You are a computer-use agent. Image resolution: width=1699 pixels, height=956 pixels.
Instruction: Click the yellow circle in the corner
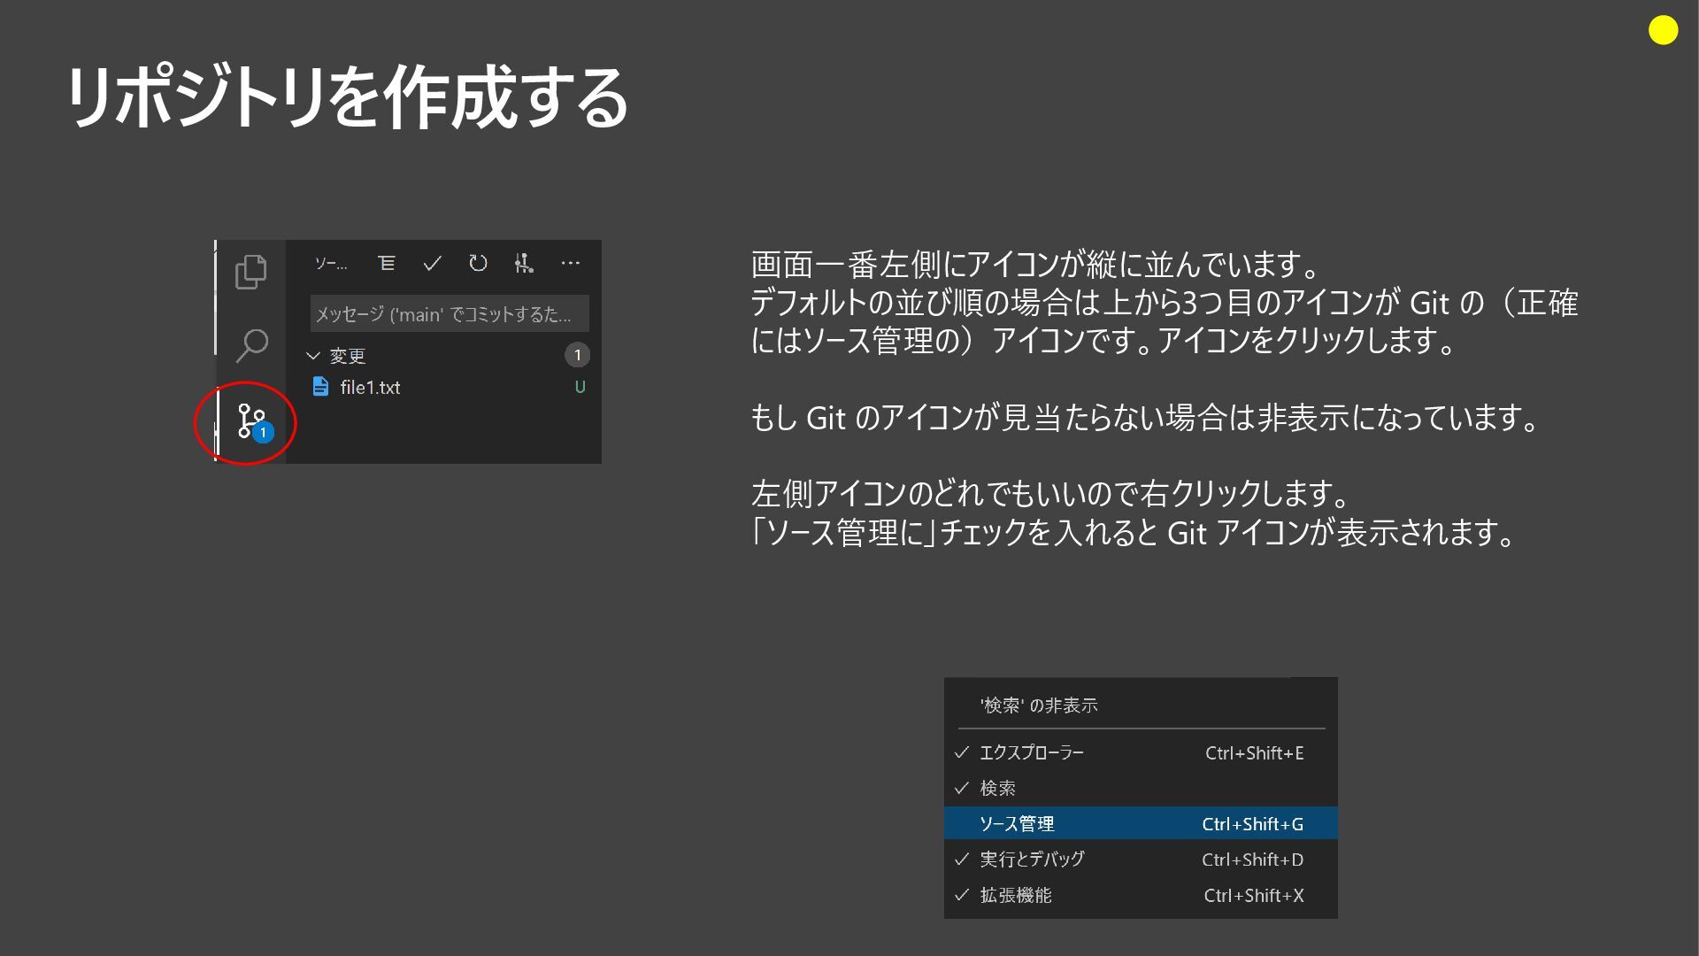click(x=1663, y=31)
